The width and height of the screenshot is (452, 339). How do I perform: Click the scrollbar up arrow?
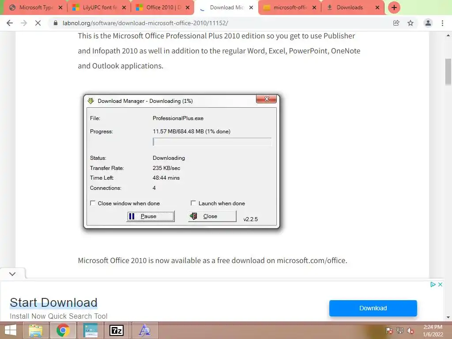point(448,35)
